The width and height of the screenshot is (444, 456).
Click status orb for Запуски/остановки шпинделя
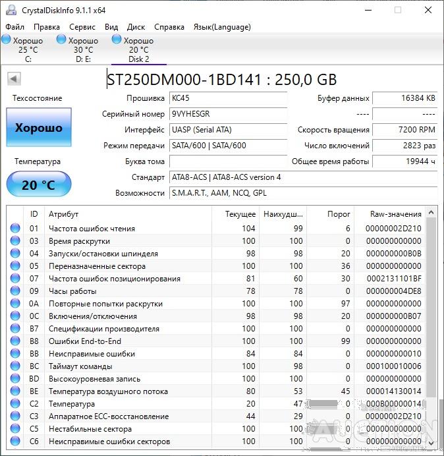[15, 253]
